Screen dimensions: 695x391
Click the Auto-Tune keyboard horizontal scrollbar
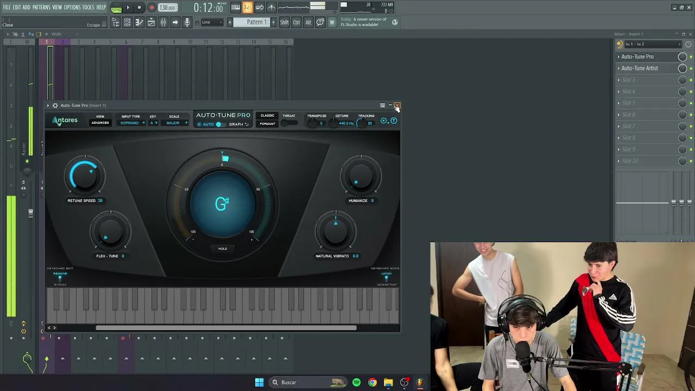[226, 327]
